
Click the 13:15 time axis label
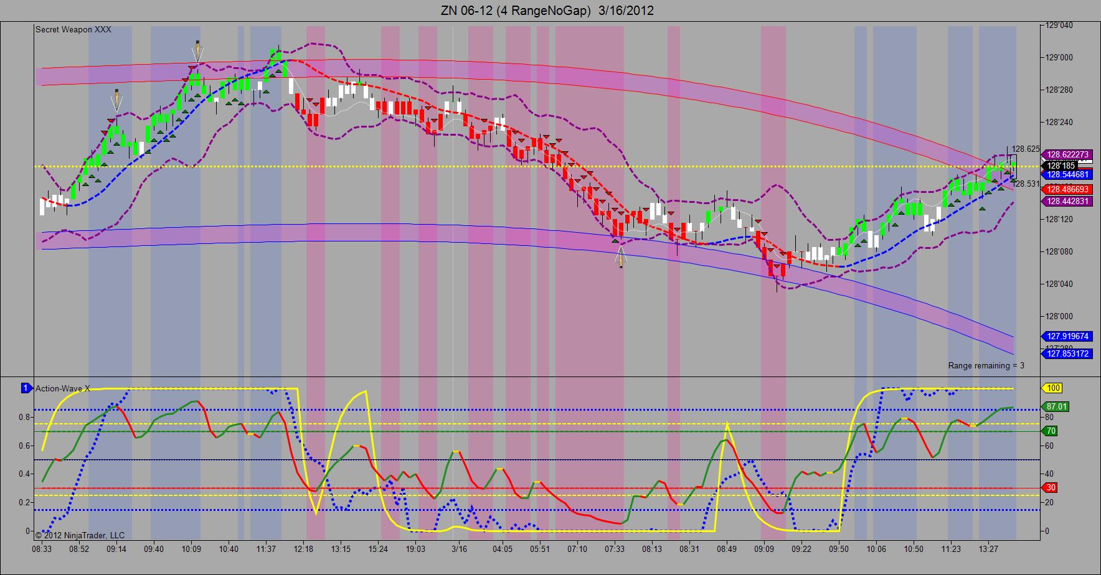coord(341,549)
